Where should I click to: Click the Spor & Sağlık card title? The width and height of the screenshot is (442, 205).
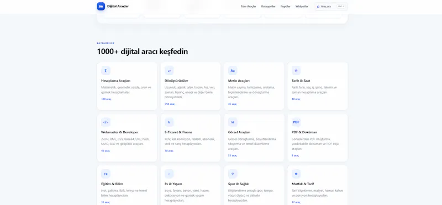[x=239, y=184]
